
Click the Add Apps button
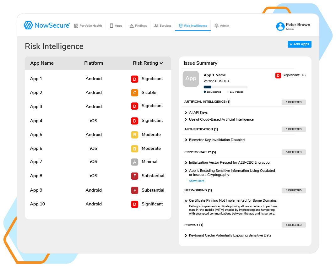pyautogui.click(x=299, y=44)
